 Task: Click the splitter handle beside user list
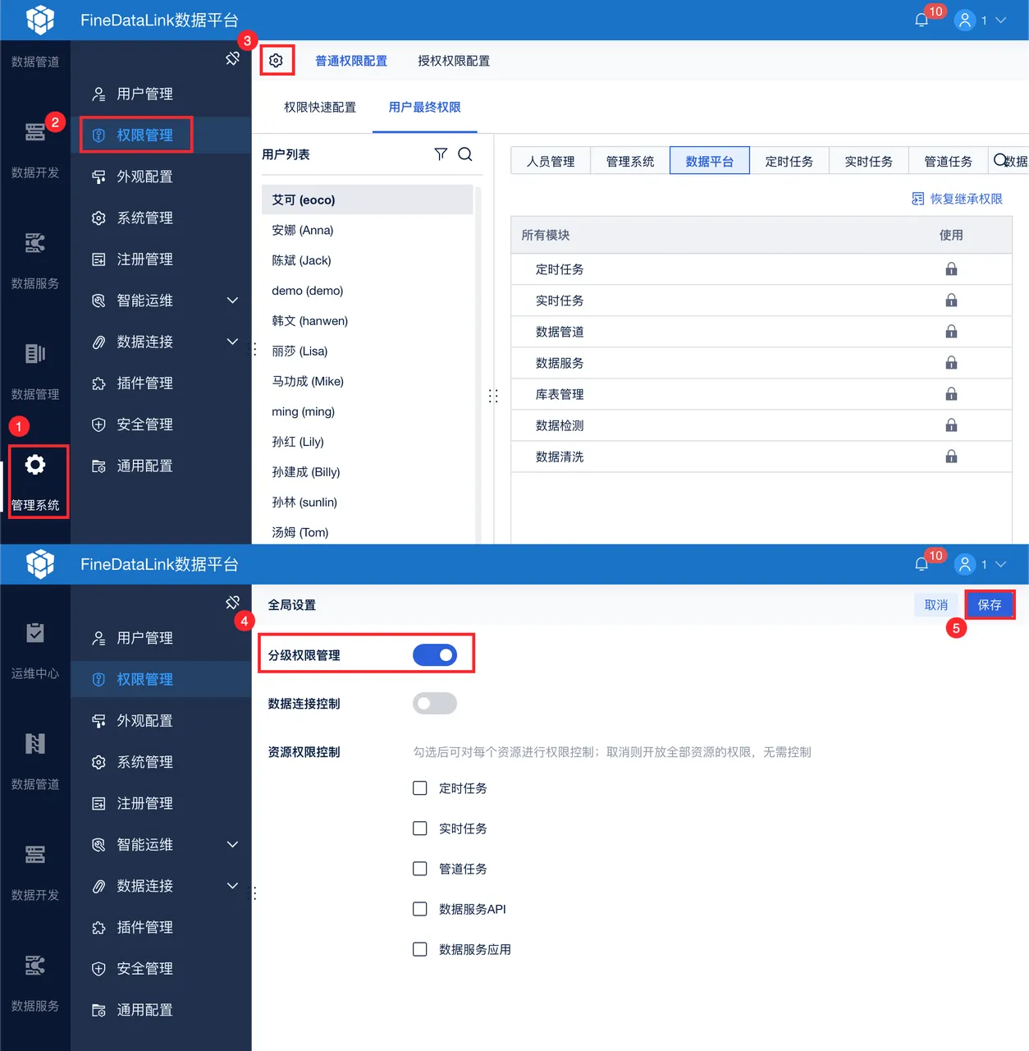(493, 396)
